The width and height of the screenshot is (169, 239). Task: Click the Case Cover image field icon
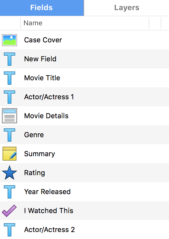(x=9, y=40)
